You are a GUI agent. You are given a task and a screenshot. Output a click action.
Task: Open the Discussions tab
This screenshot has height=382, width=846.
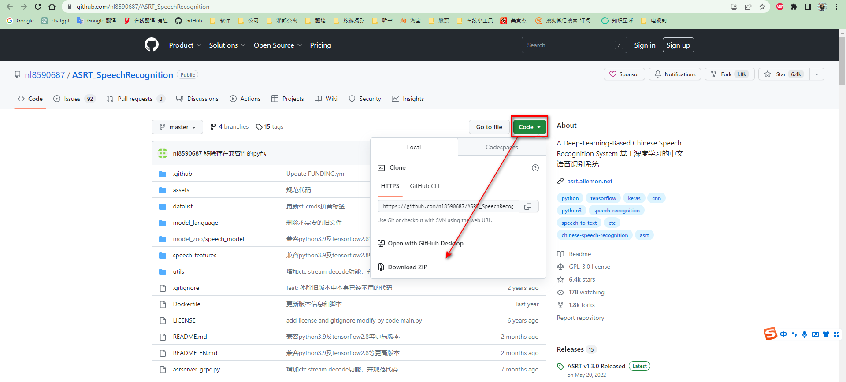coord(197,99)
